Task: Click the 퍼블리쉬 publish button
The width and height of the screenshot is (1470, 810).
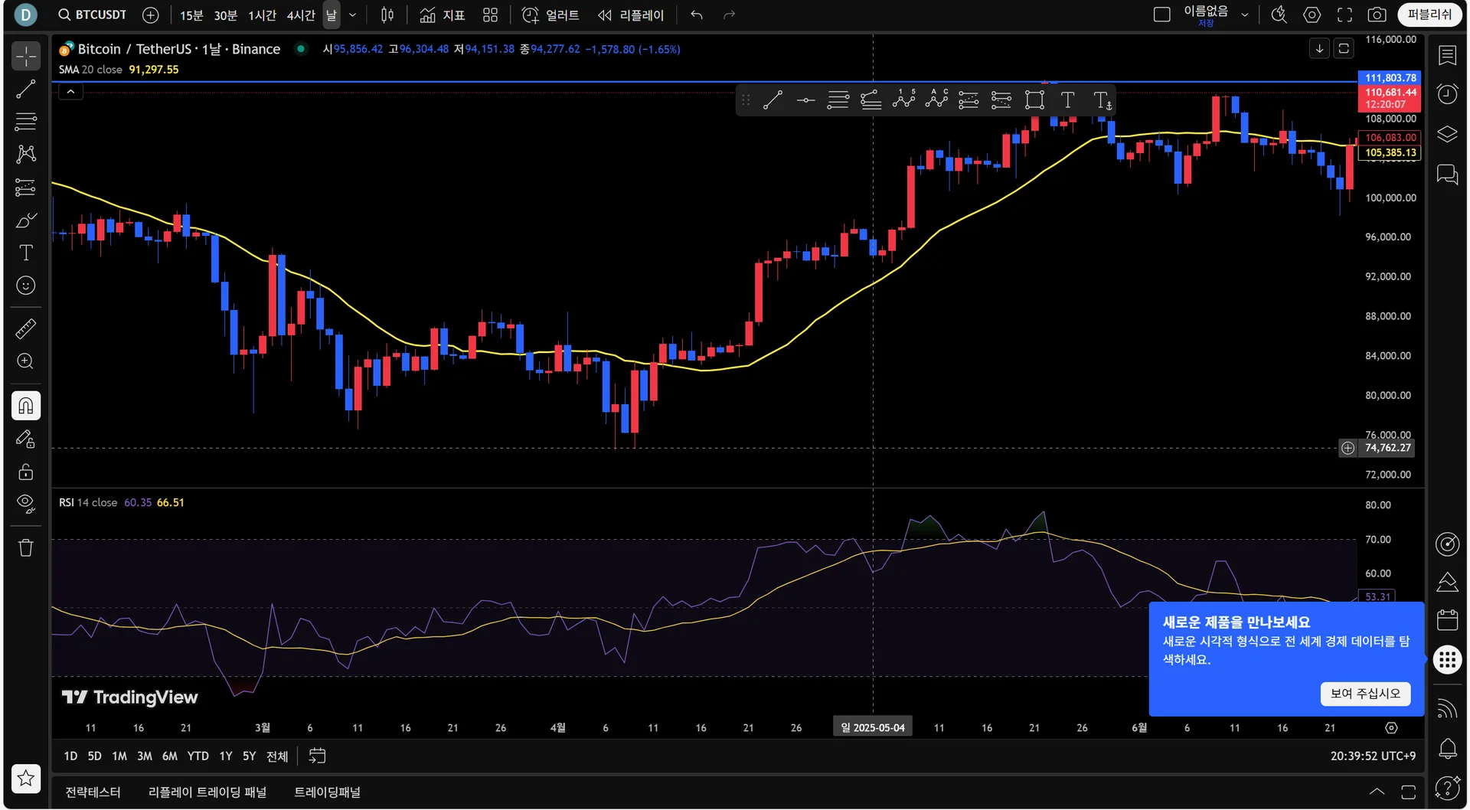Action: [1429, 15]
